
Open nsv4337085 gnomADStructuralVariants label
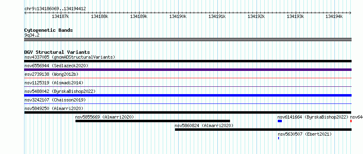(x=70, y=57)
